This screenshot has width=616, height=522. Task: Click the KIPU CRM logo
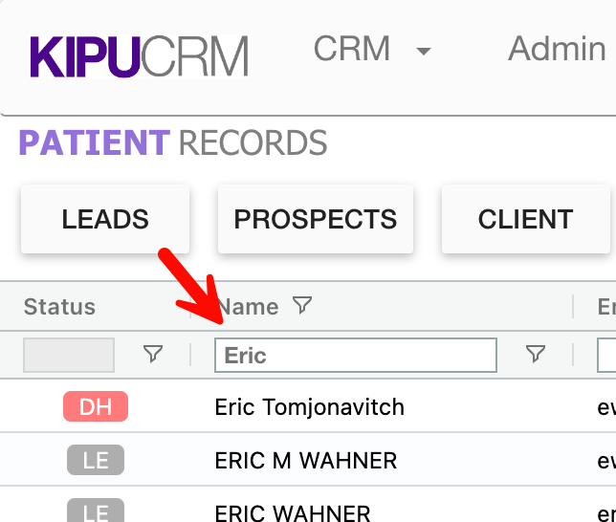point(139,55)
